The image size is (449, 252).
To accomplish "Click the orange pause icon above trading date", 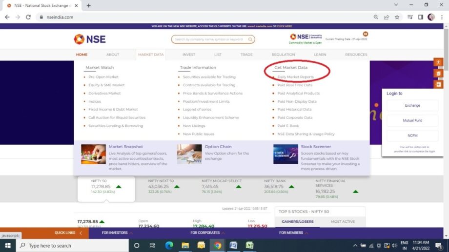I will [x=365, y=34].
